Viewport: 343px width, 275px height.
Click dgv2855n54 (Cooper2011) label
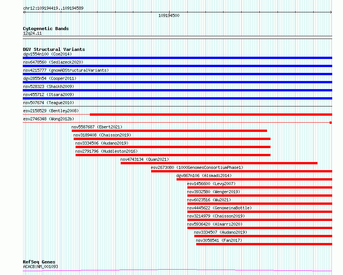pos(50,78)
